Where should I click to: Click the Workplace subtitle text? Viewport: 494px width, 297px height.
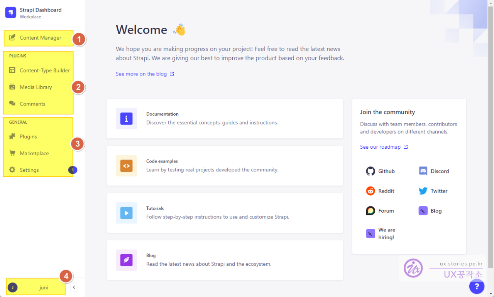click(30, 17)
